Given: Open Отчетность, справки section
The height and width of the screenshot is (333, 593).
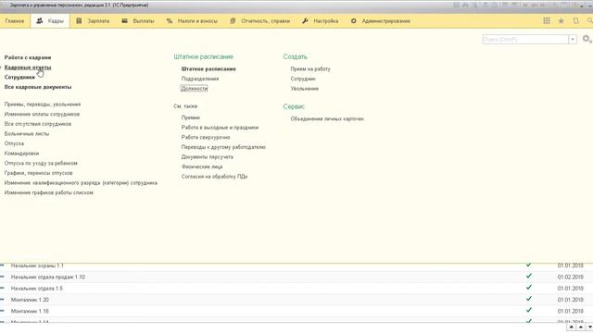Looking at the screenshot, I should click(x=259, y=21).
